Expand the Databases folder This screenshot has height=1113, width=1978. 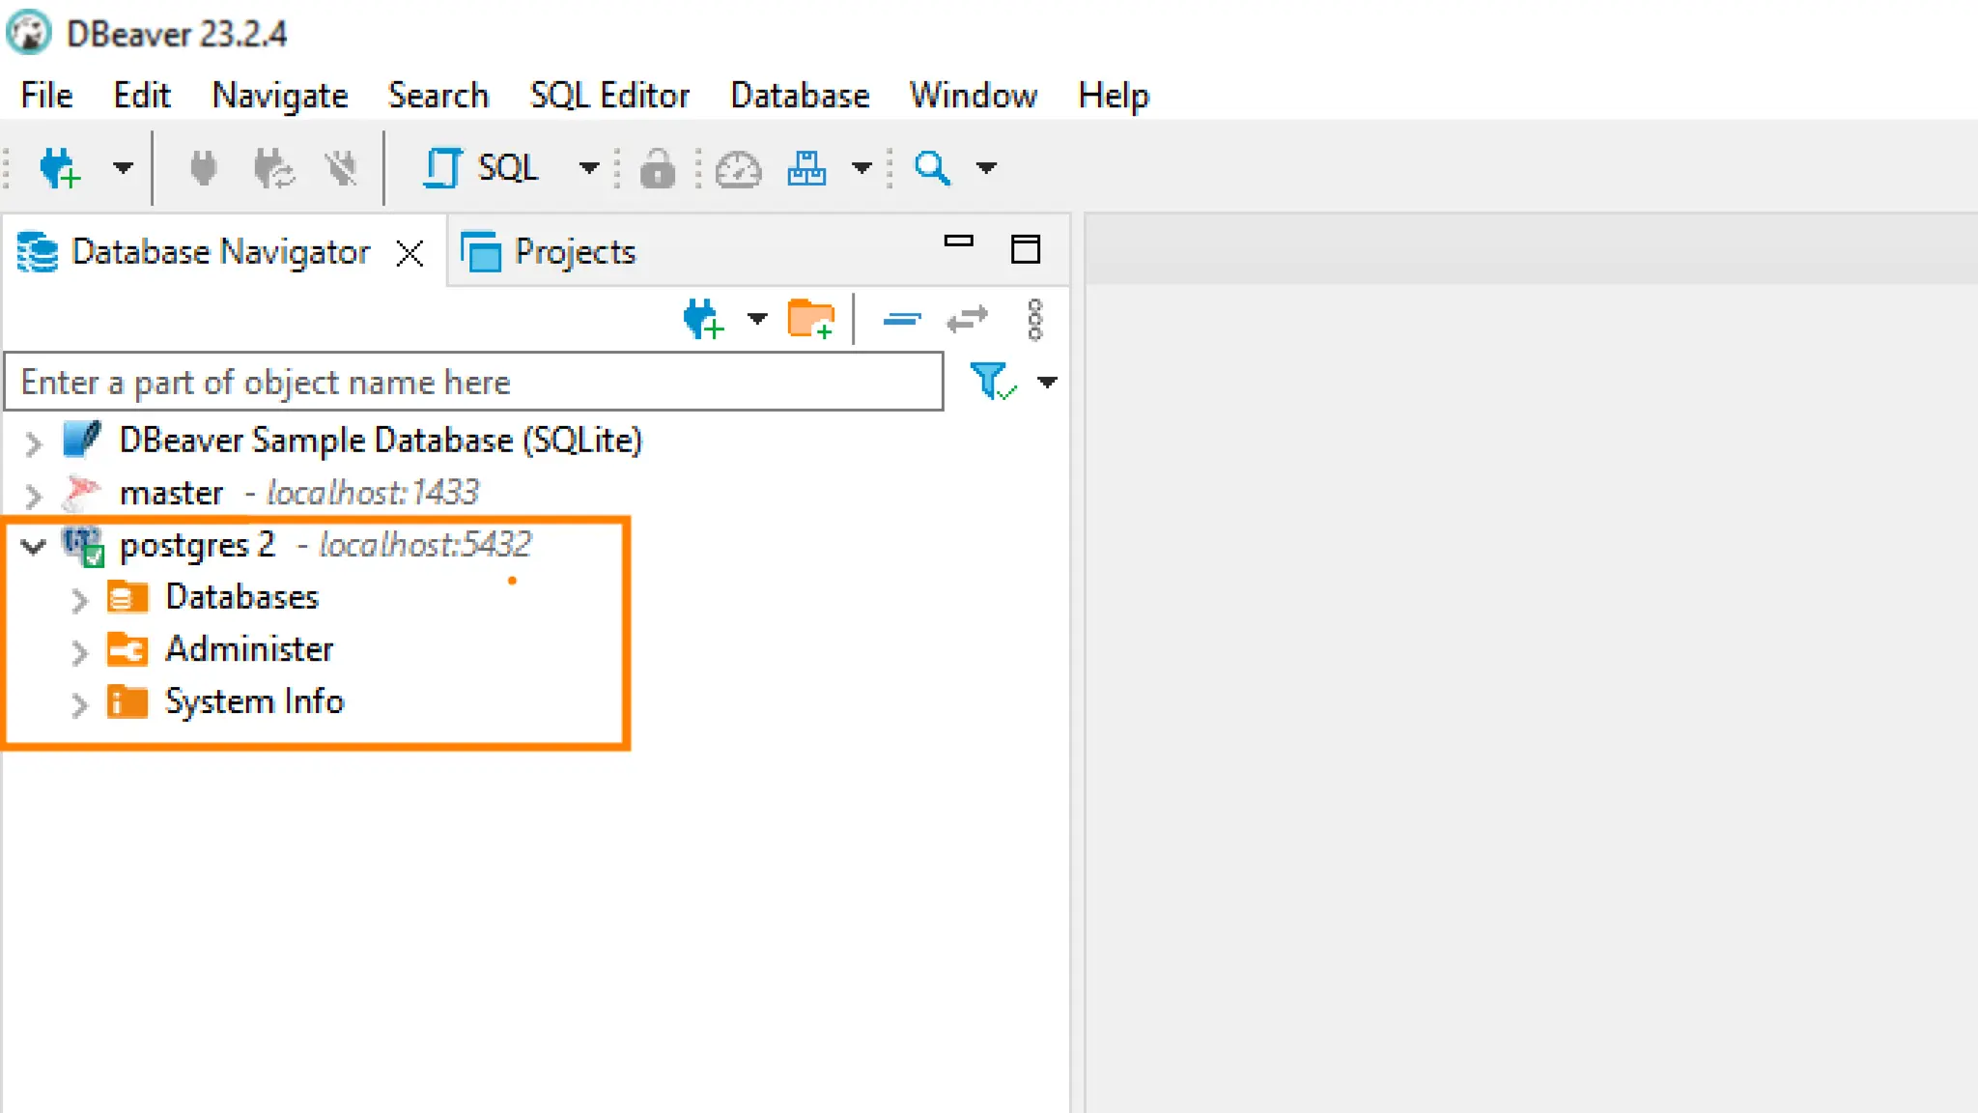[80, 600]
